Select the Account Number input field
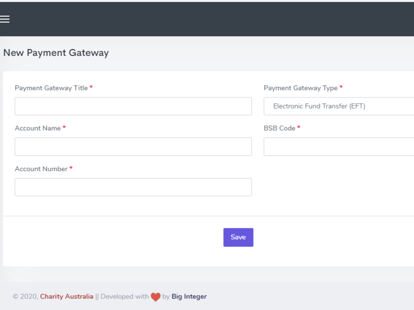The width and height of the screenshot is (414, 310). pos(133,187)
